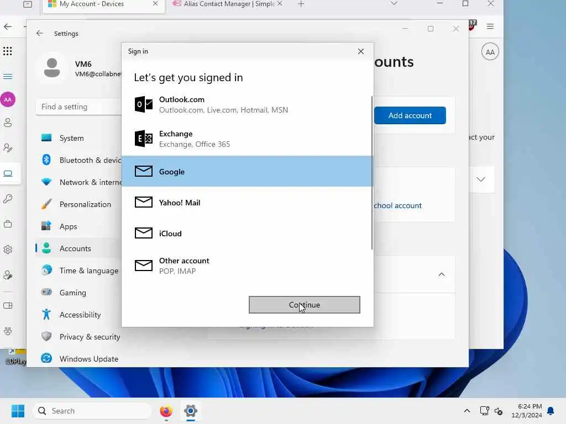Click the school account link
Image resolution: width=566 pixels, height=424 pixels.
[397, 205]
